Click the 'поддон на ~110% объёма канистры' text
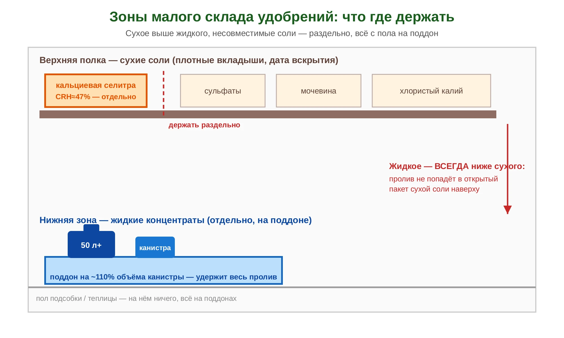 pos(164,277)
